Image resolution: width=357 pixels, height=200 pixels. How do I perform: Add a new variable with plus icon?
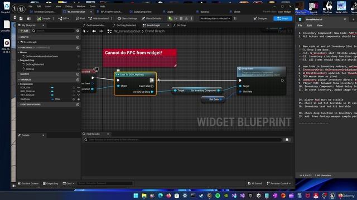coord(78,80)
